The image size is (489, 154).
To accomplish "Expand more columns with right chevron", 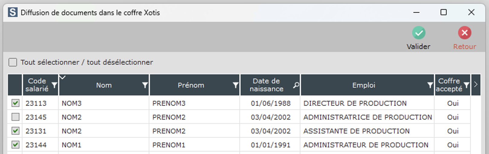I will [476, 85].
